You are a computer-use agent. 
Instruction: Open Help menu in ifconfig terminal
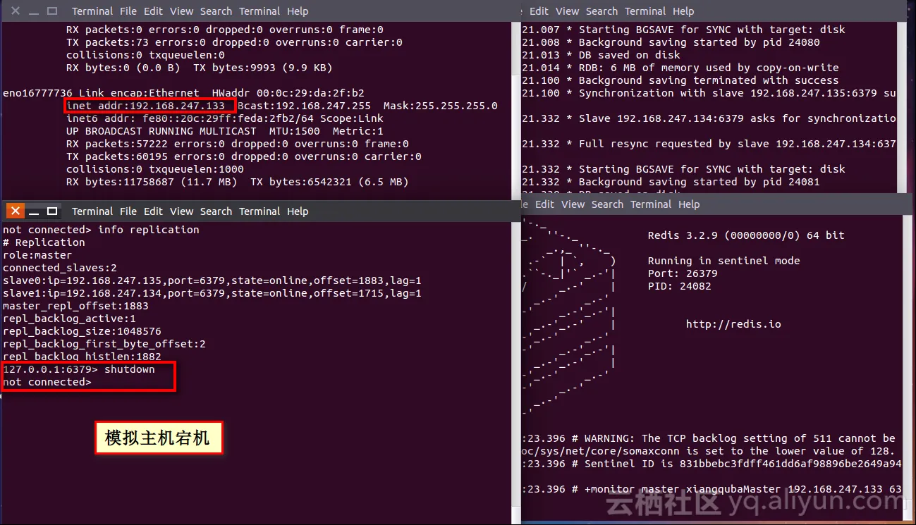(x=298, y=11)
